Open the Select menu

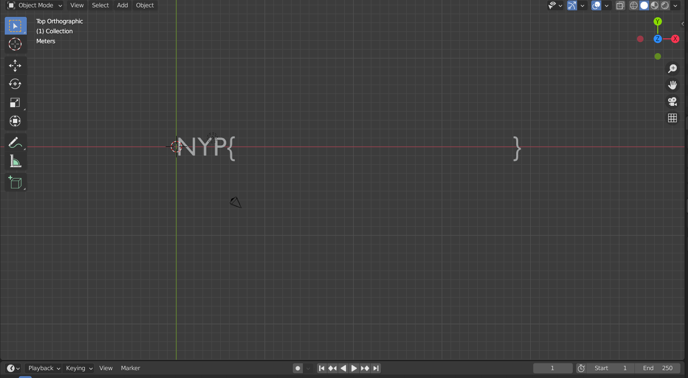pos(100,5)
